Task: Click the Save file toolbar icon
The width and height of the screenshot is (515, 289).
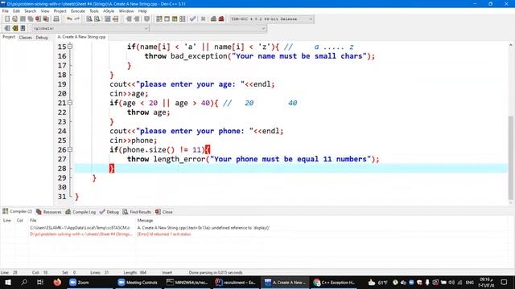Action: click(23, 19)
